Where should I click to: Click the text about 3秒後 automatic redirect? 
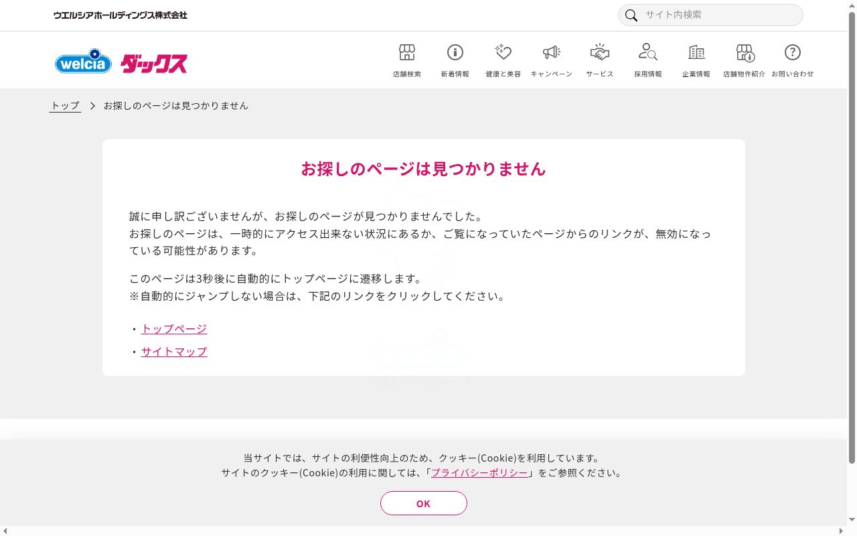(x=276, y=279)
